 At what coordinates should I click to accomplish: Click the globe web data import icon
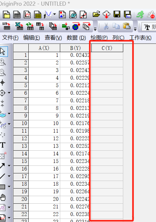76,26
